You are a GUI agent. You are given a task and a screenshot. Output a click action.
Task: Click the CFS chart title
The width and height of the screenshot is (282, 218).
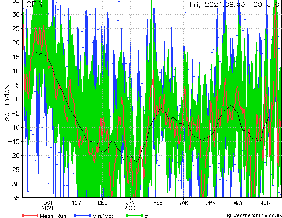click(x=34, y=4)
